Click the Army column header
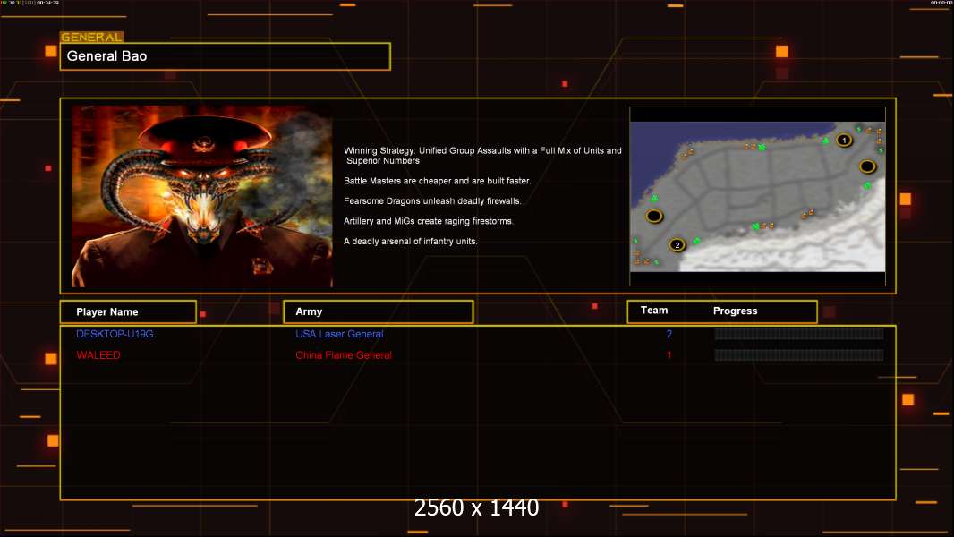The image size is (954, 537). click(379, 311)
